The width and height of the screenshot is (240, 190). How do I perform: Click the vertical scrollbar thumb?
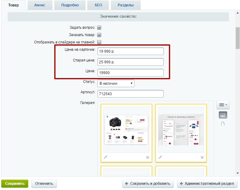(238, 38)
